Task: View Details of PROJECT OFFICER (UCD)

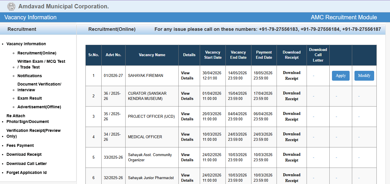Action: point(187,116)
